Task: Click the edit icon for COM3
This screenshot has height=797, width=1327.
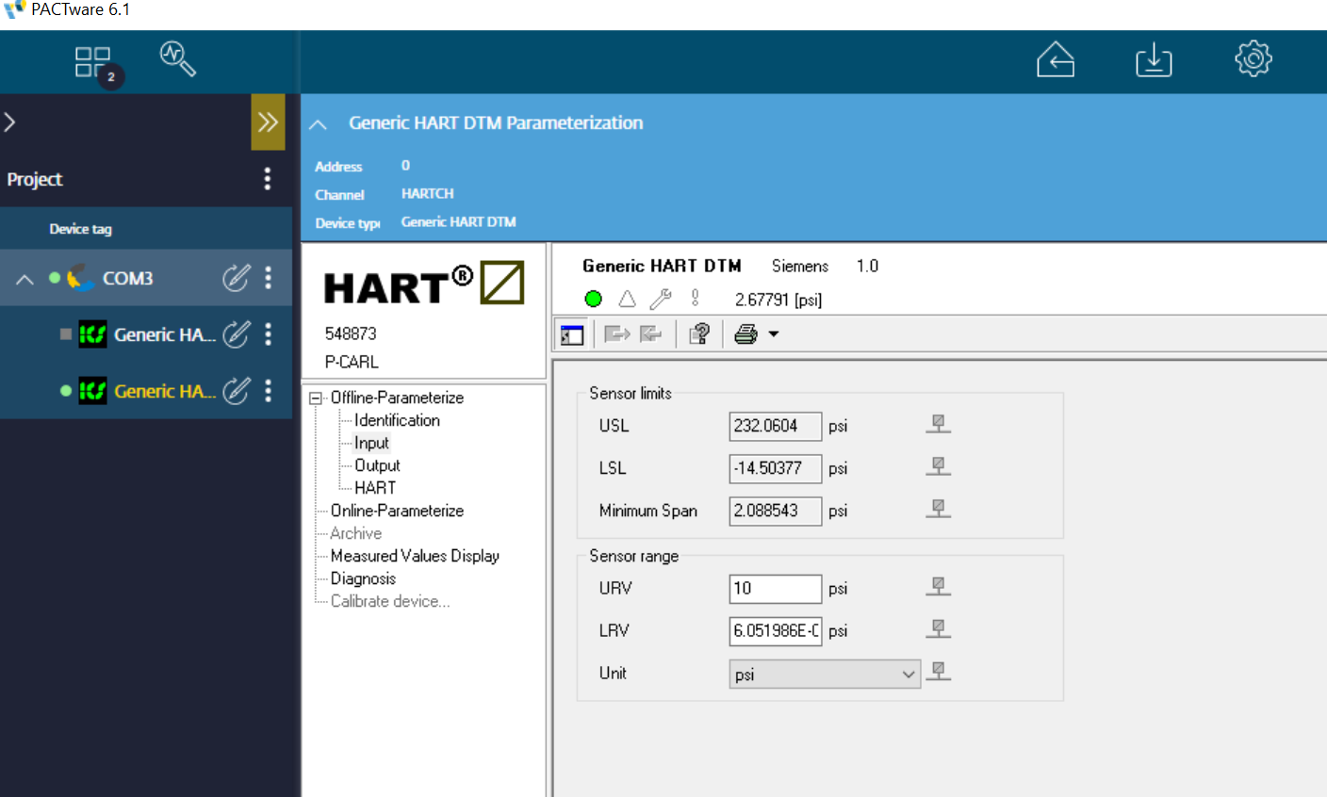Action: [236, 277]
